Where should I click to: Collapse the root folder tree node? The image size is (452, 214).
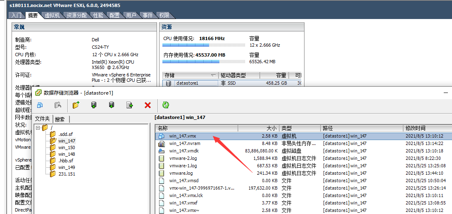[38, 128]
